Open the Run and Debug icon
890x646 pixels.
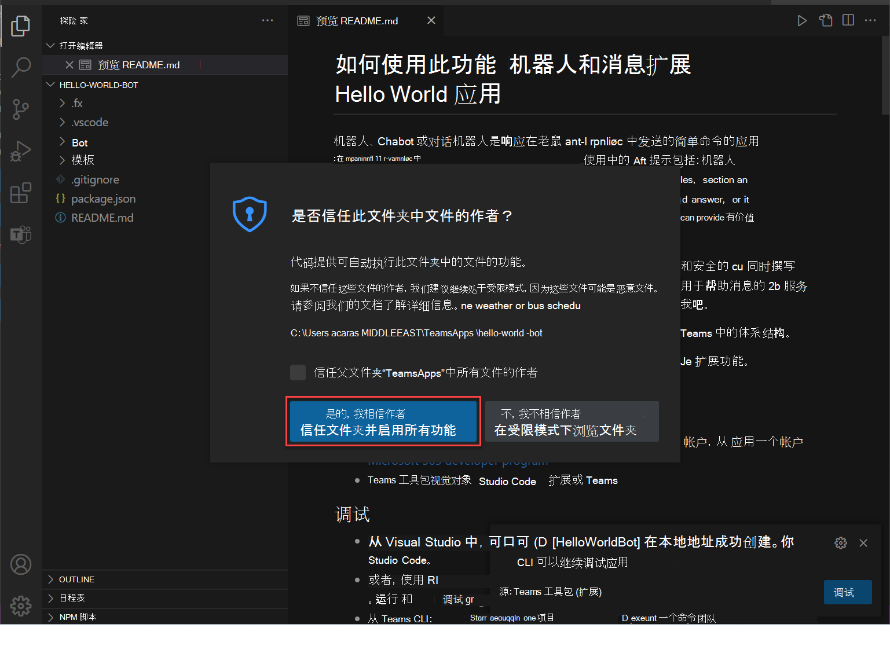[21, 151]
